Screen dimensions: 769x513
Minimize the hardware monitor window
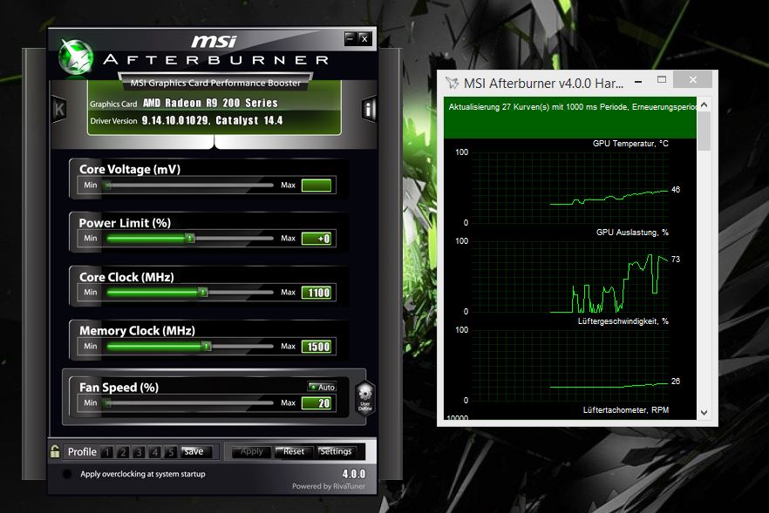[638, 80]
